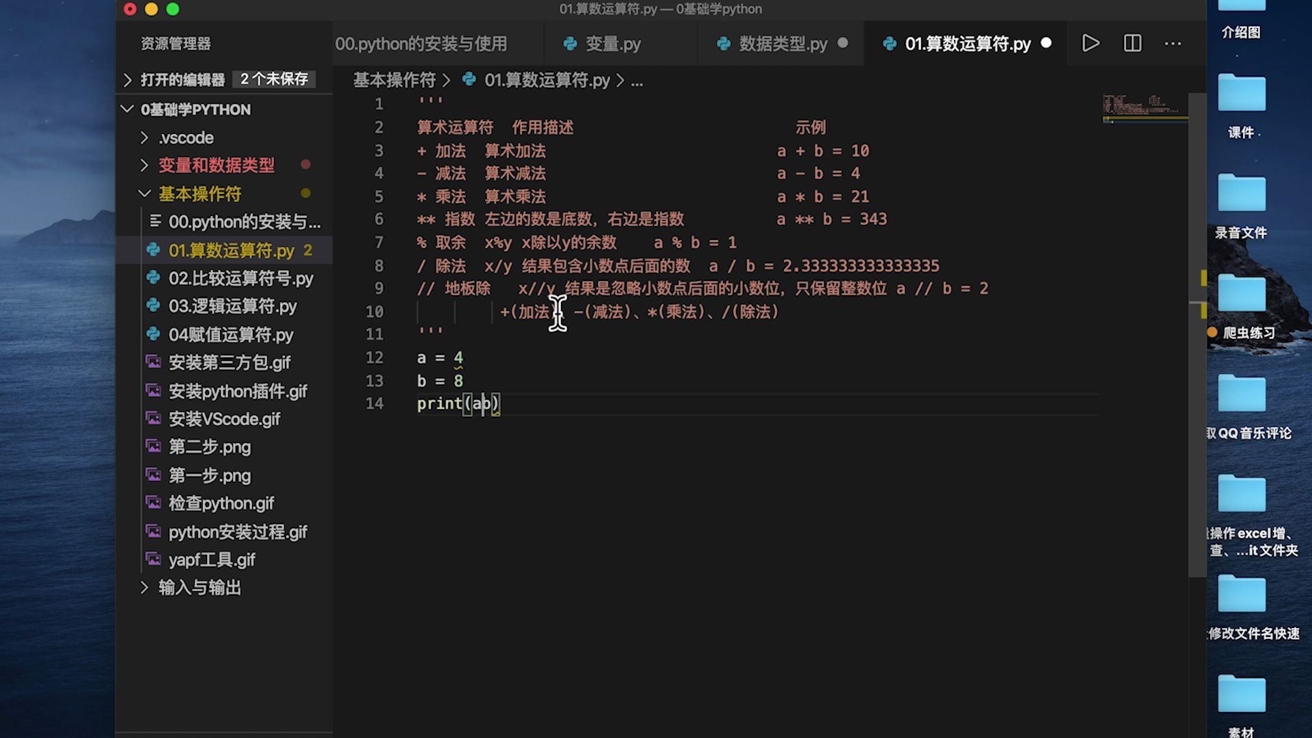1312x738 pixels.
Task: Open 00.python的安装与使用 tab
Action: coord(421,43)
